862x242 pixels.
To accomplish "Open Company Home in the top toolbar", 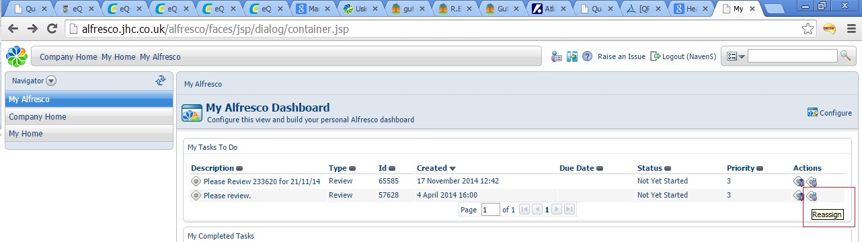I will coord(69,57).
